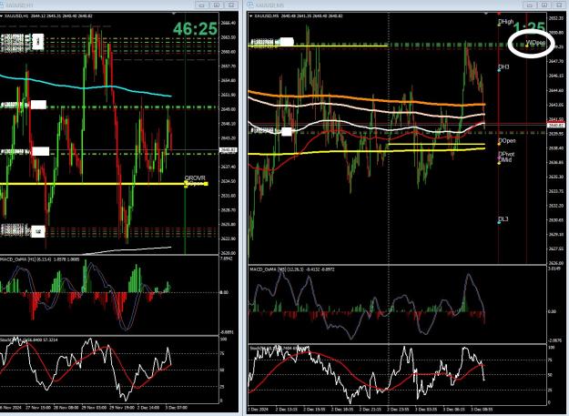
Task: Click the 3 Dec 08:55 time label
Action: click(482, 410)
